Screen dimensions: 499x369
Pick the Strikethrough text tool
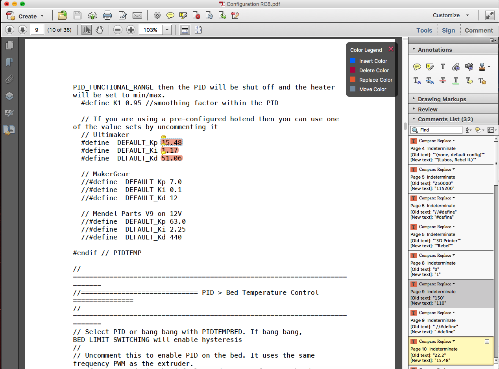443,80
